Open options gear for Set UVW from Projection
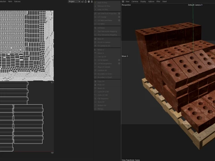Viewport: 215px width, 161px height. [119, 13]
